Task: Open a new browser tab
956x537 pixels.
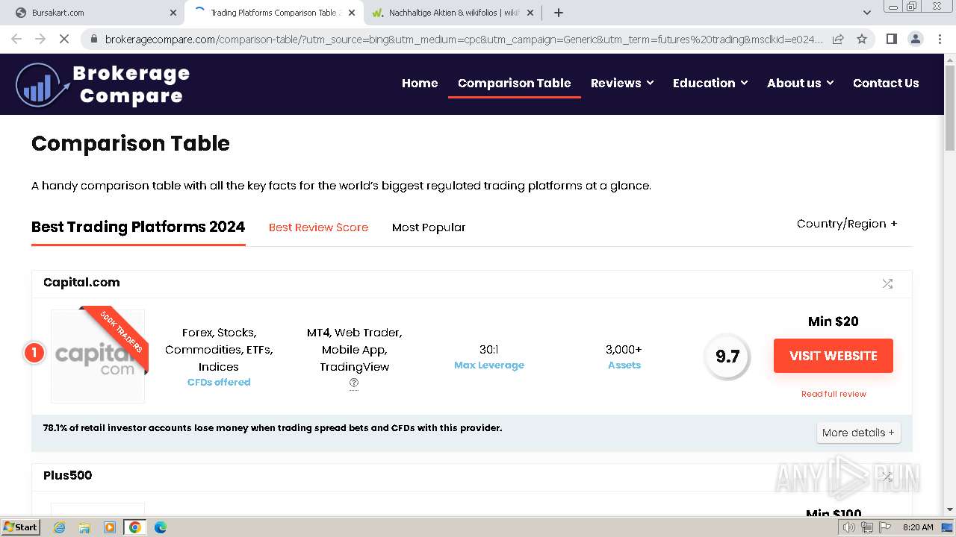Action: click(x=558, y=13)
